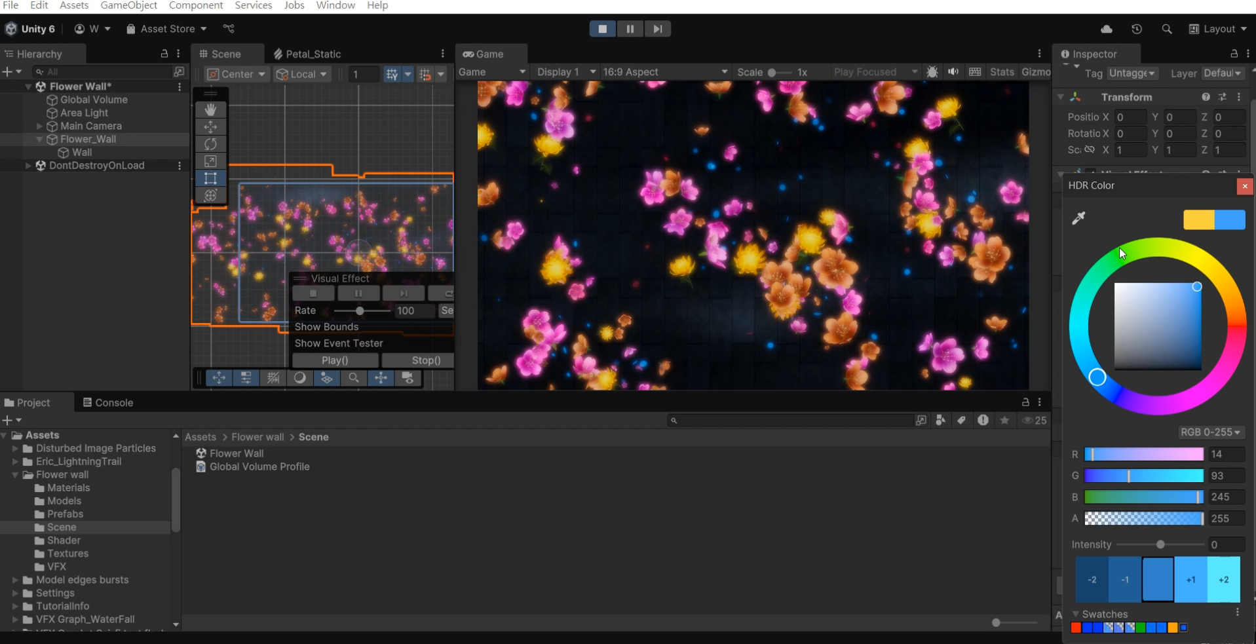The image size is (1256, 644).
Task: Open the GameObject menu
Action: tap(128, 5)
